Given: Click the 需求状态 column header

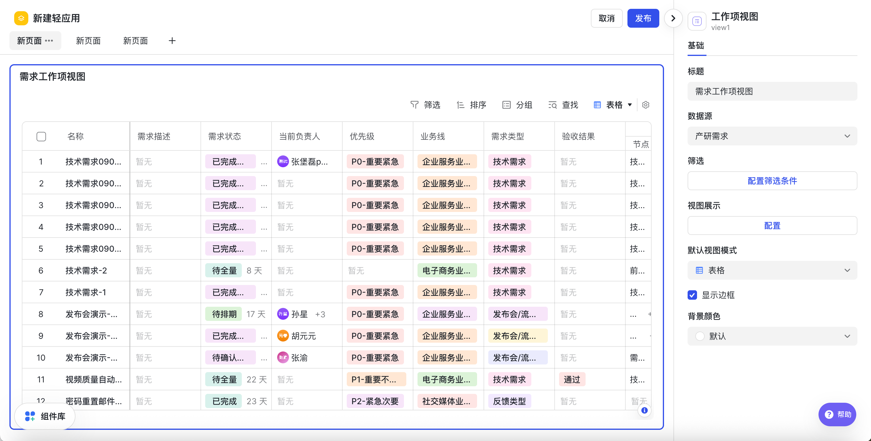Looking at the screenshot, I should click(224, 136).
